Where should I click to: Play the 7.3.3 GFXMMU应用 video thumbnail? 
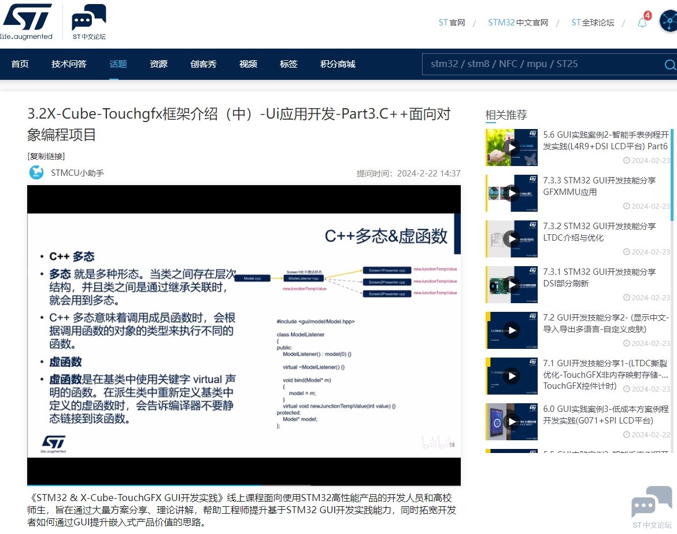pyautogui.click(x=512, y=193)
